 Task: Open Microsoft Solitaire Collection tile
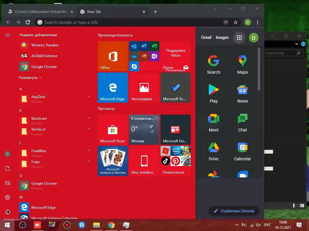coord(113,161)
